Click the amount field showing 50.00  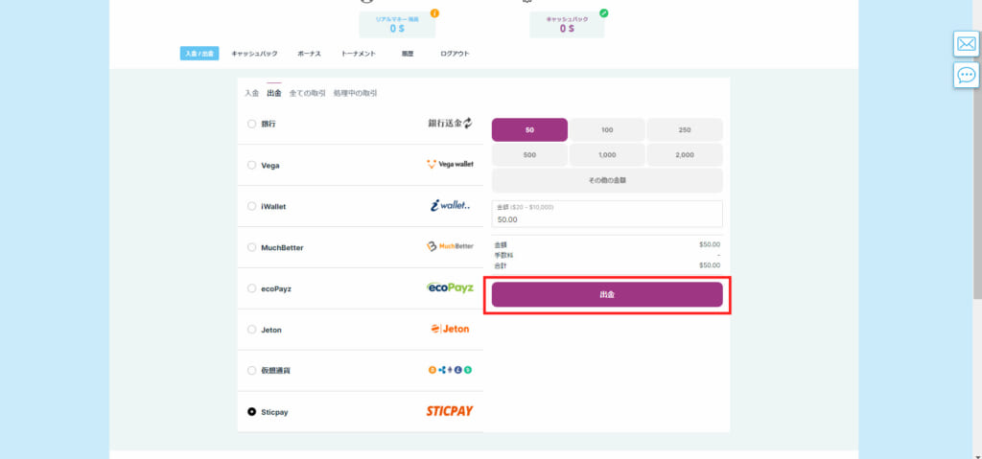point(607,214)
